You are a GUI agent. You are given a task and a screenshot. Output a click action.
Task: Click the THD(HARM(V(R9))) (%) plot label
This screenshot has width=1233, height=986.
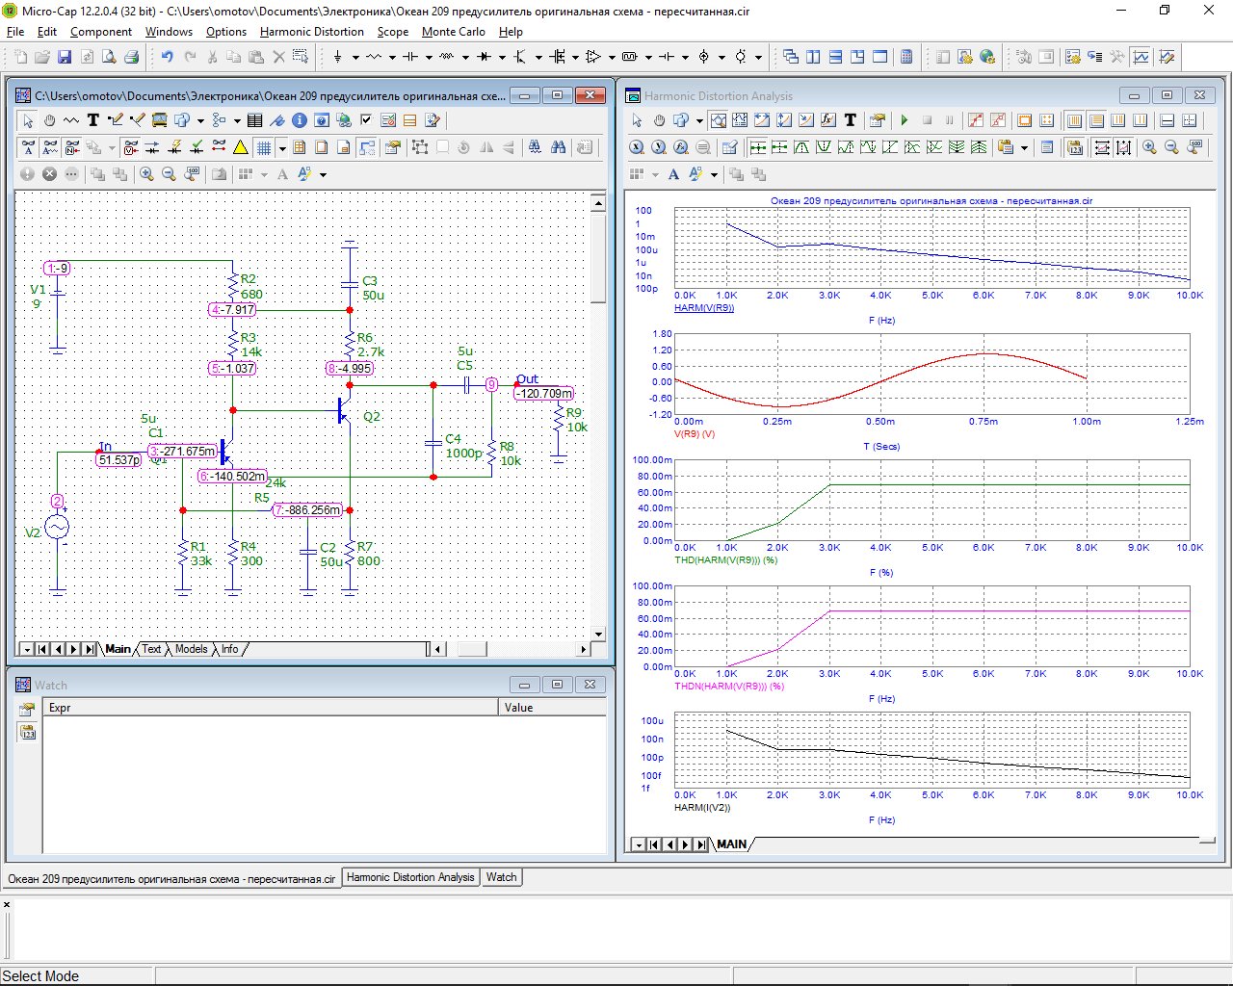click(x=725, y=559)
